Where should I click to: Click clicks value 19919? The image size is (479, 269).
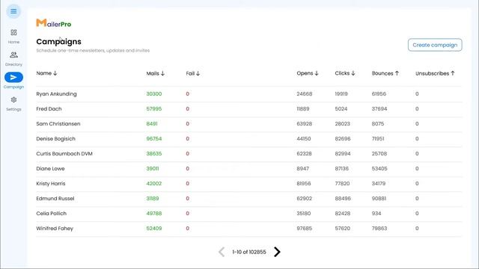pyautogui.click(x=341, y=94)
